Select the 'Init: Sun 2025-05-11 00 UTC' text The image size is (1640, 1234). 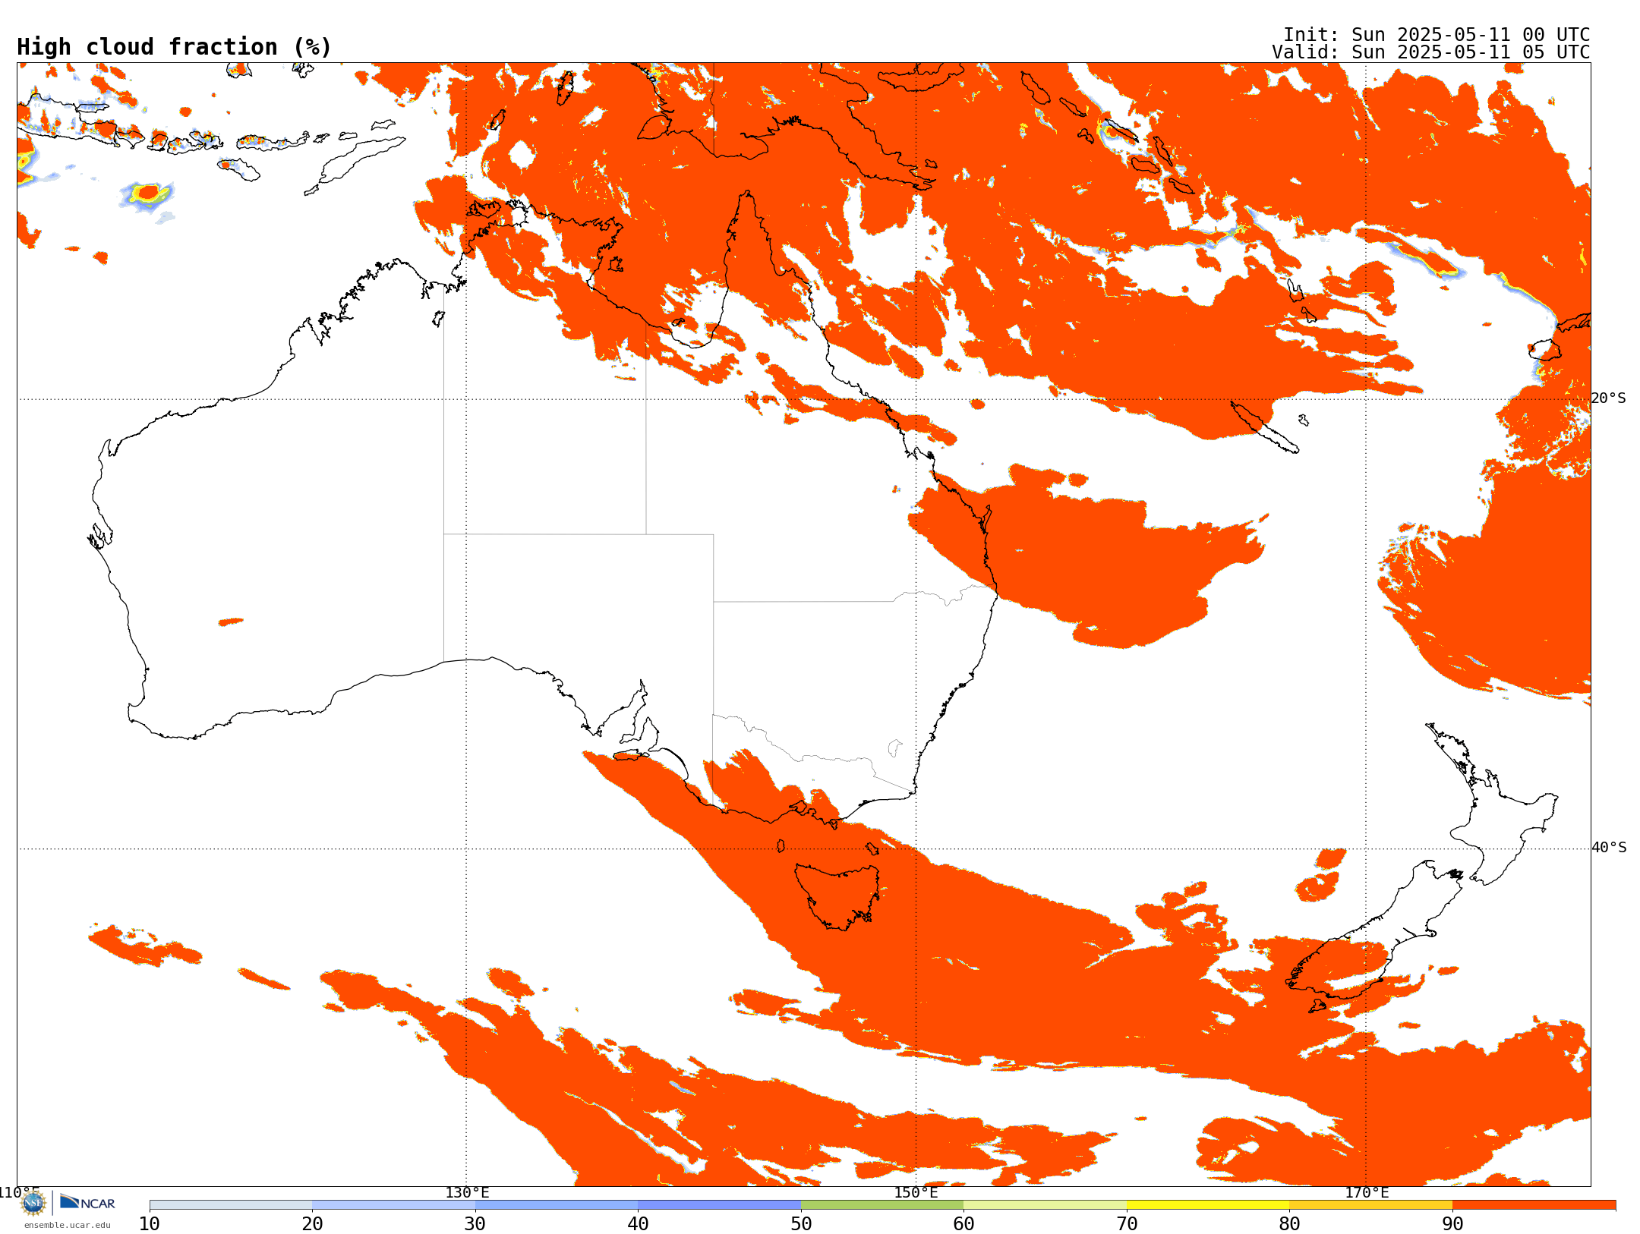[x=1437, y=35]
